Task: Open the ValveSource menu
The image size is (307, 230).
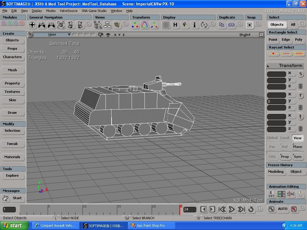Action: pos(69,11)
